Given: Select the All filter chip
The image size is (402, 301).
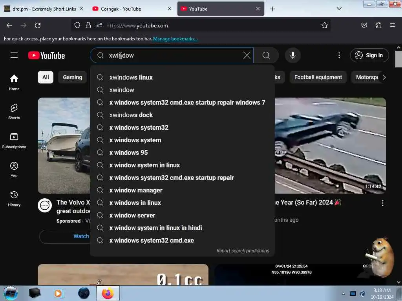Looking at the screenshot, I should click(46, 77).
